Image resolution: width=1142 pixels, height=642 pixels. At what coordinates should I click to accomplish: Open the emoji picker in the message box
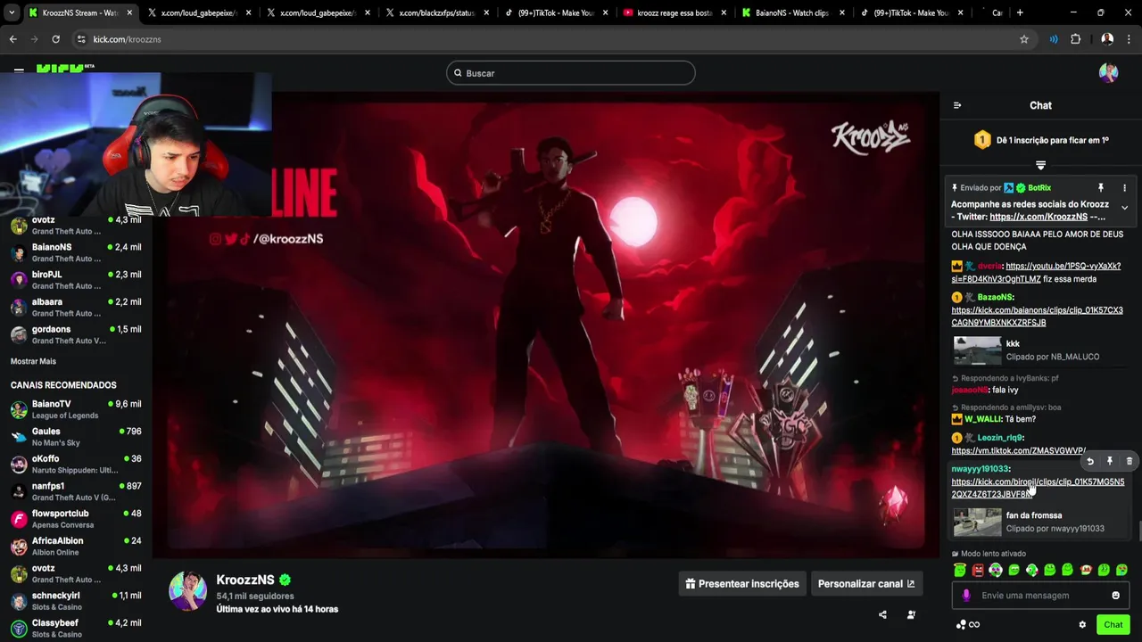[x=1115, y=596]
